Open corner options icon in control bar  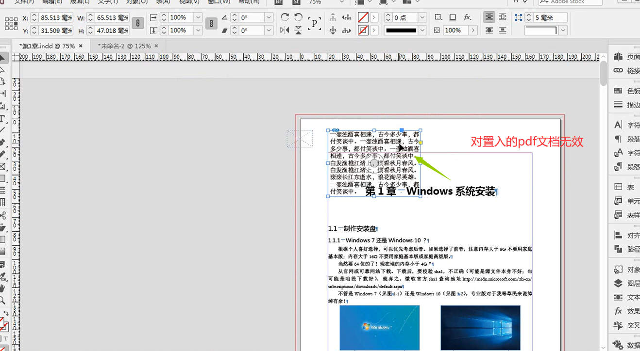click(x=438, y=17)
